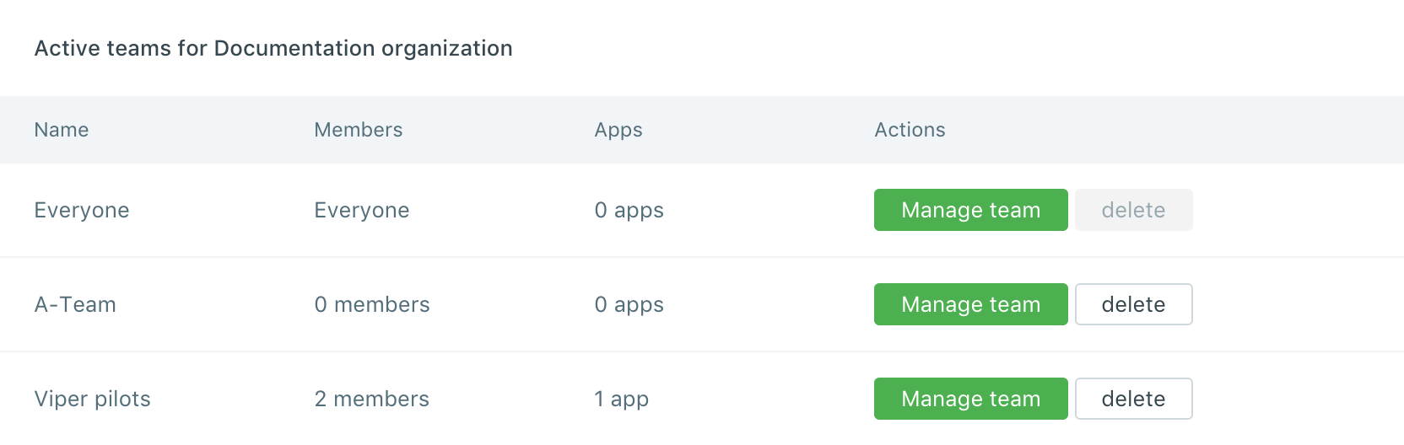This screenshot has width=1404, height=445.
Task: Click A-Team's 0 apps count
Action: tap(629, 304)
